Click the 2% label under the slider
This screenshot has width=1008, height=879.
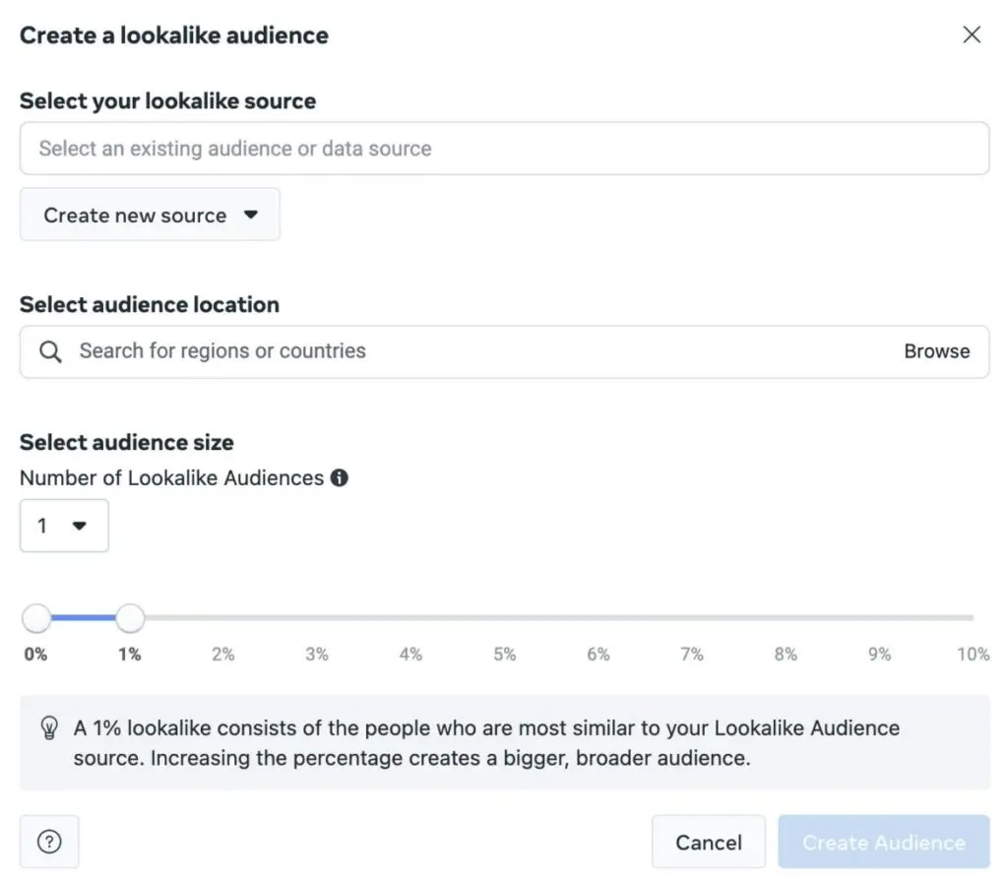(223, 655)
